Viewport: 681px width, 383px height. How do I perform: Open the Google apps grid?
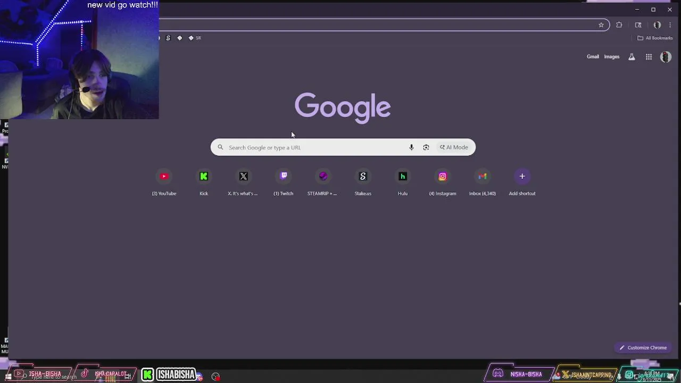pyautogui.click(x=649, y=57)
